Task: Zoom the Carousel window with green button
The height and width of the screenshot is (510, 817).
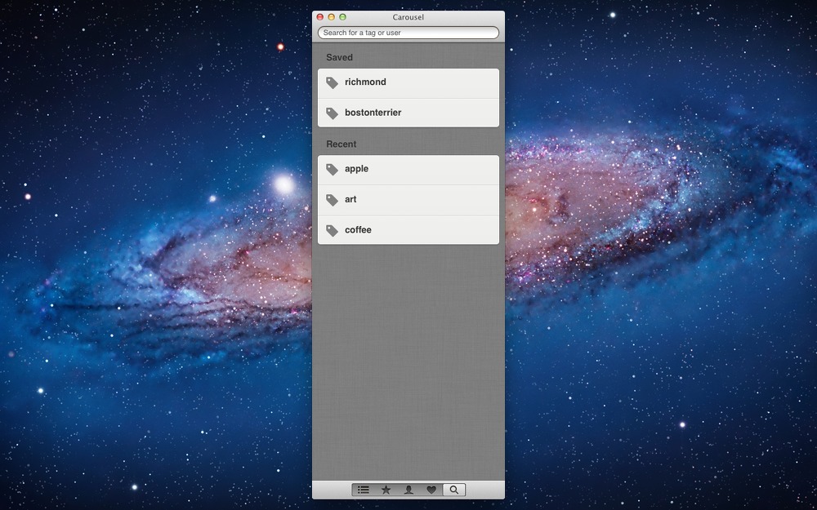Action: coord(343,17)
